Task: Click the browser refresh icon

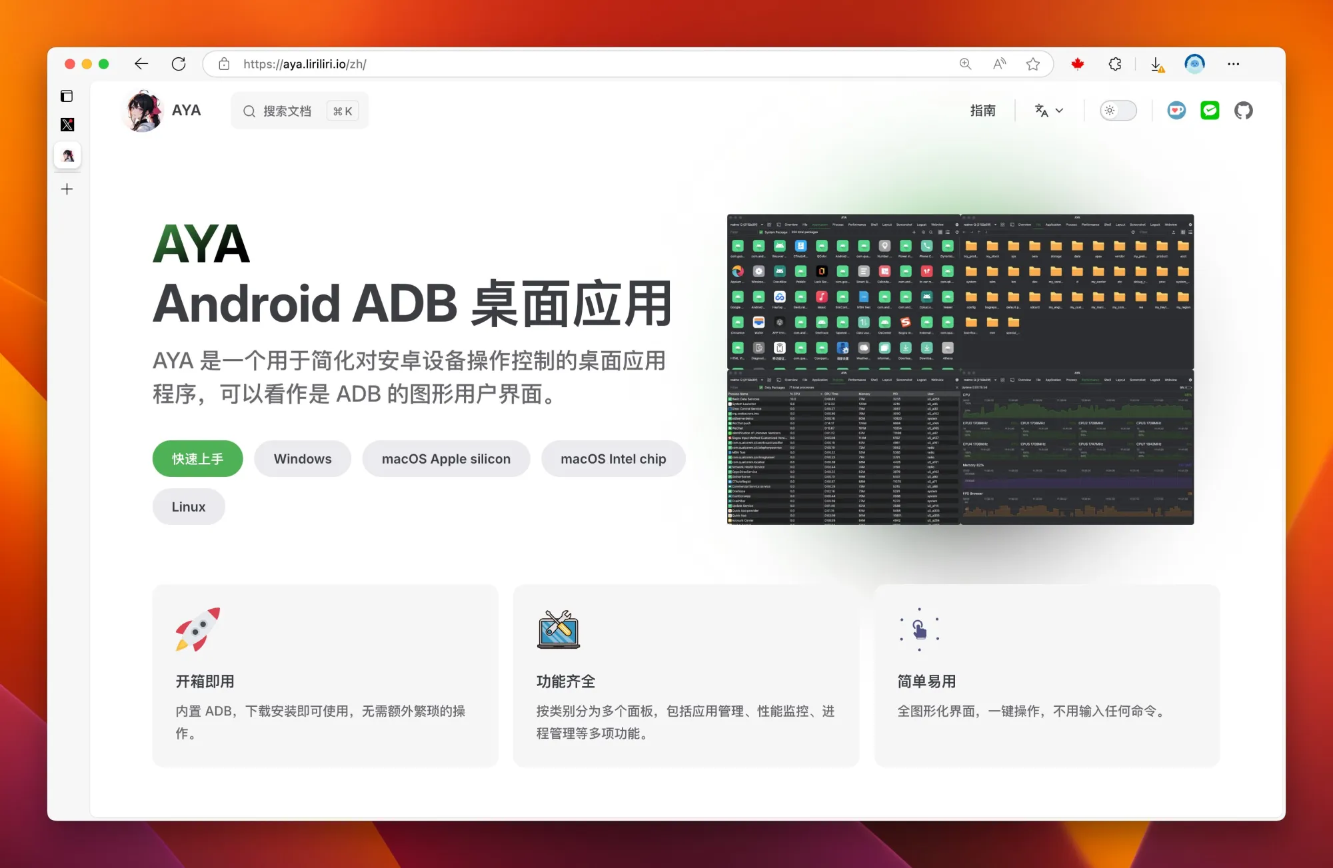Action: (179, 64)
